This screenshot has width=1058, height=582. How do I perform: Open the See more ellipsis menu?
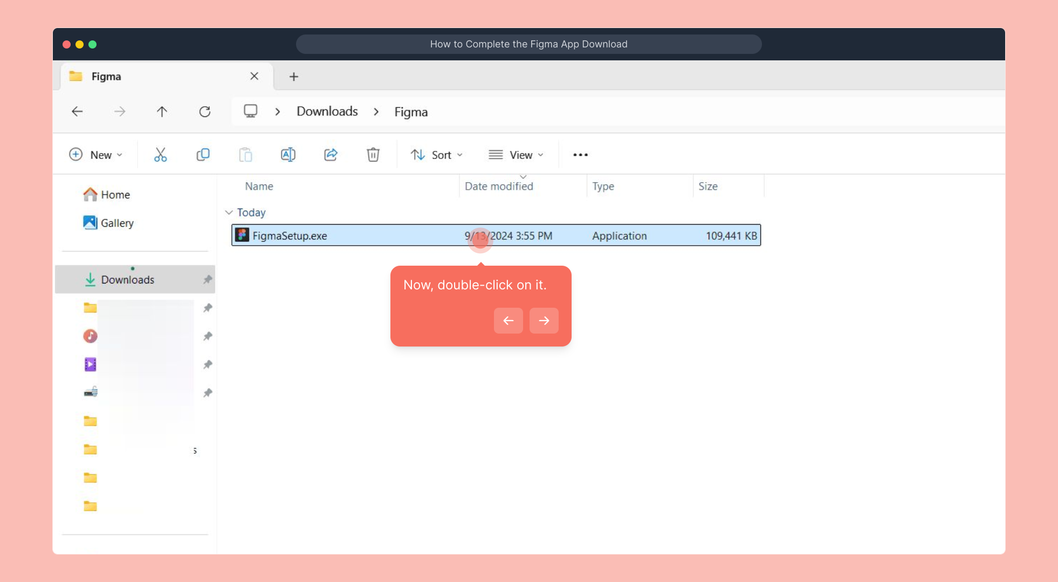(580, 155)
